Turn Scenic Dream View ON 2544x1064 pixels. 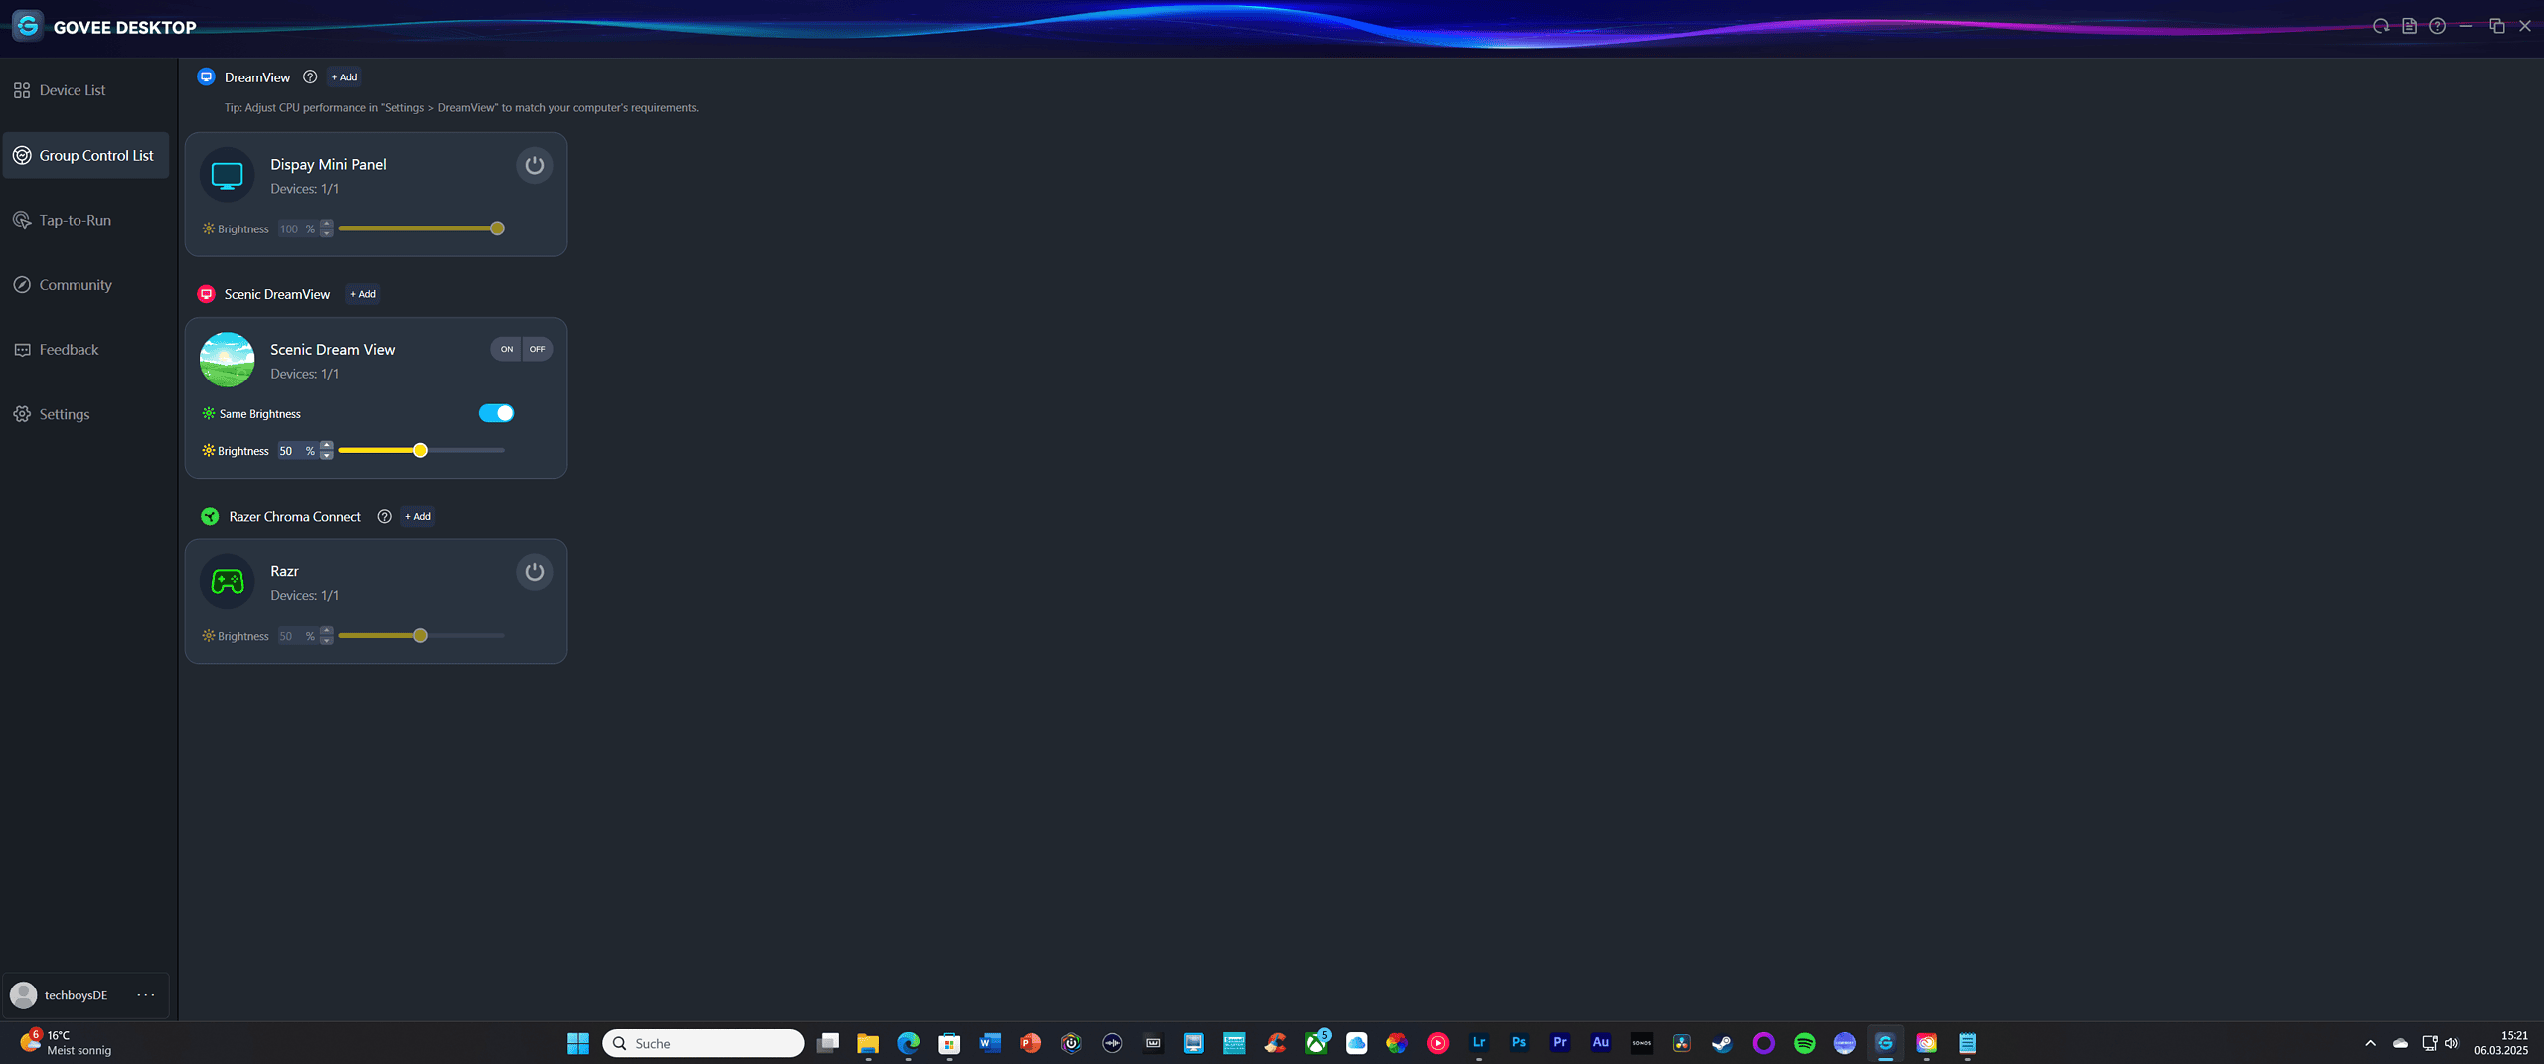(x=506, y=349)
